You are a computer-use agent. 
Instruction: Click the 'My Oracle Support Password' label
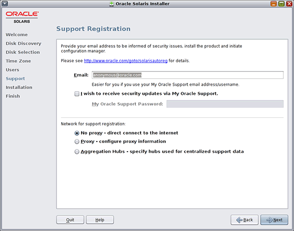[128, 104]
